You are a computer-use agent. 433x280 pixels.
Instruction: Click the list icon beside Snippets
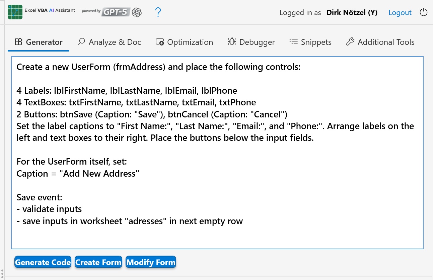coord(293,41)
